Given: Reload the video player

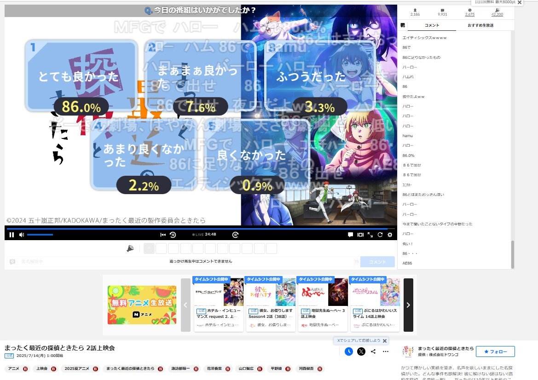Looking at the screenshot, I should (x=380, y=235).
